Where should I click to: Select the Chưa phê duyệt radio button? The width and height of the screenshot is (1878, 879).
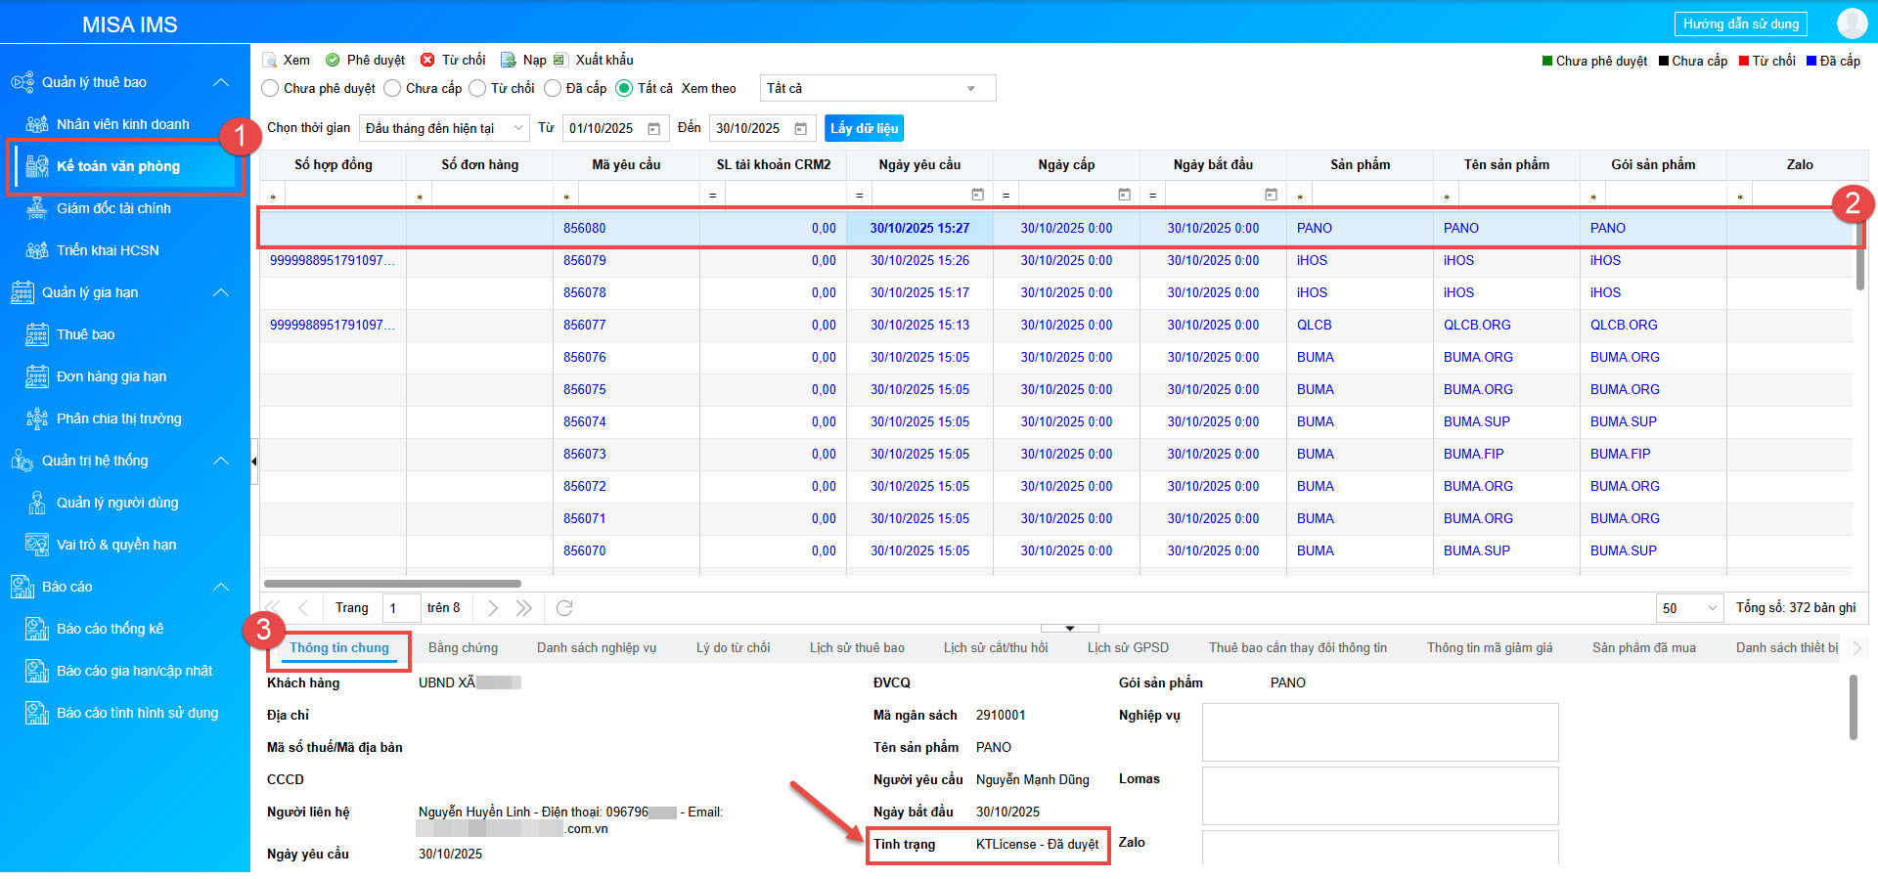tap(271, 89)
